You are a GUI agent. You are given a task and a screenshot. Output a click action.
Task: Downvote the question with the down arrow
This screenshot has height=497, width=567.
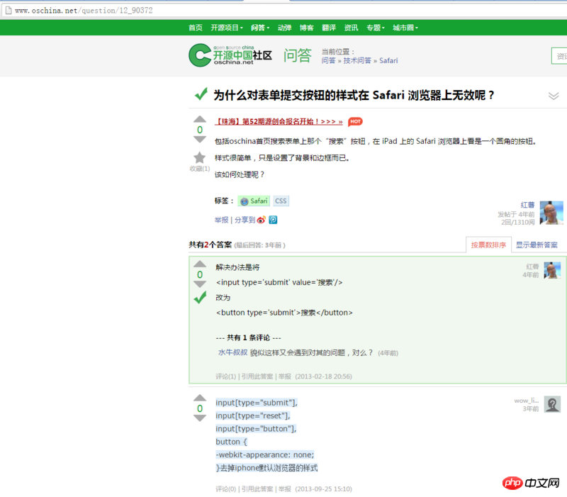click(x=200, y=139)
